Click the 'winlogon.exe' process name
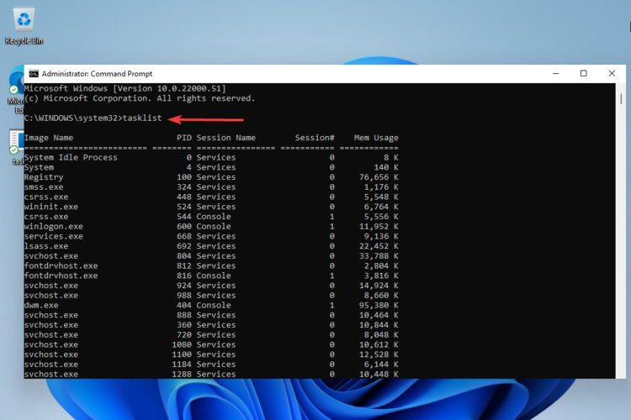 (x=54, y=227)
